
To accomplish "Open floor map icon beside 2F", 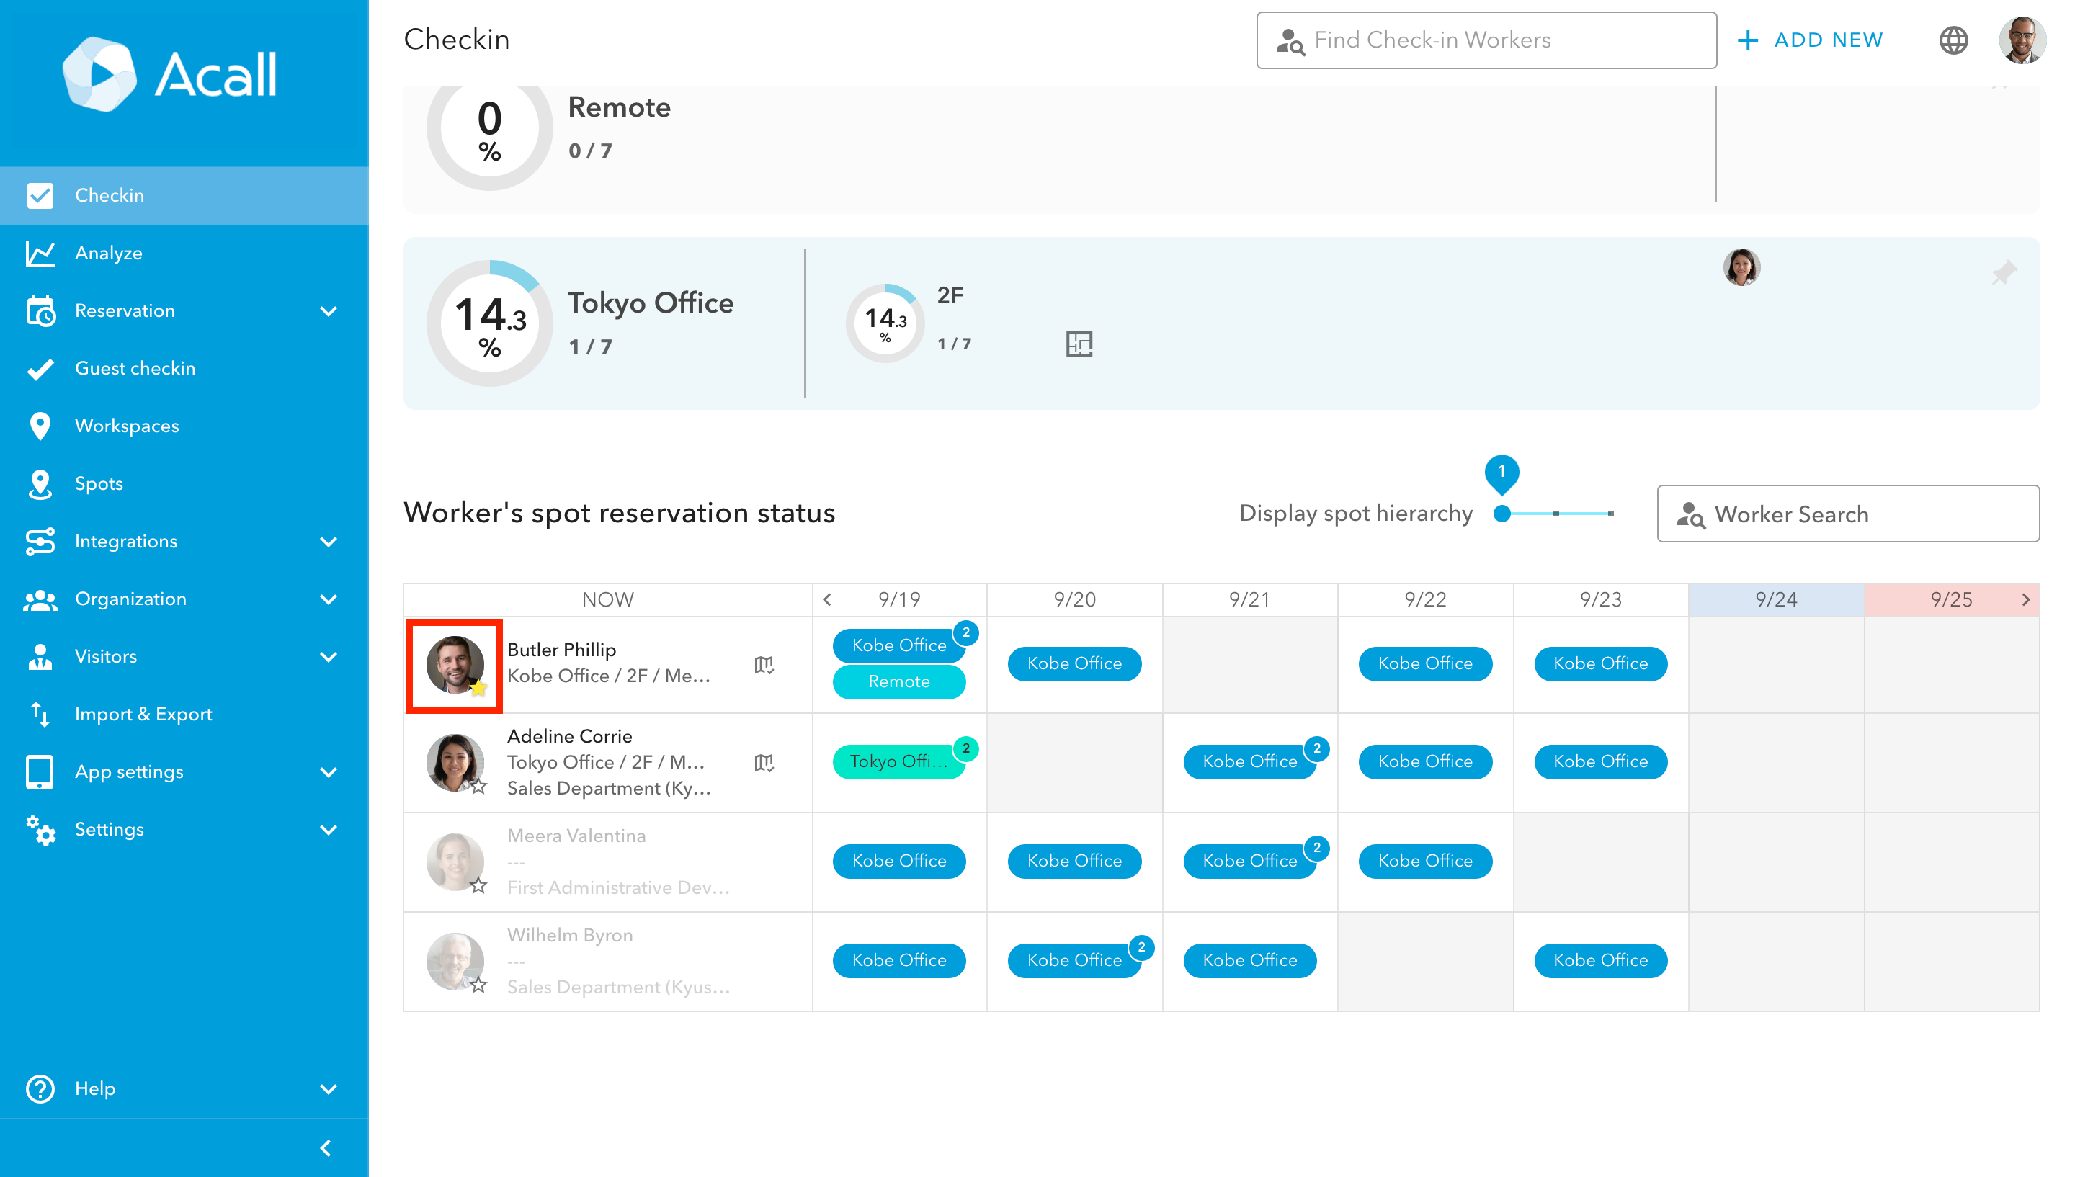I will [1079, 344].
